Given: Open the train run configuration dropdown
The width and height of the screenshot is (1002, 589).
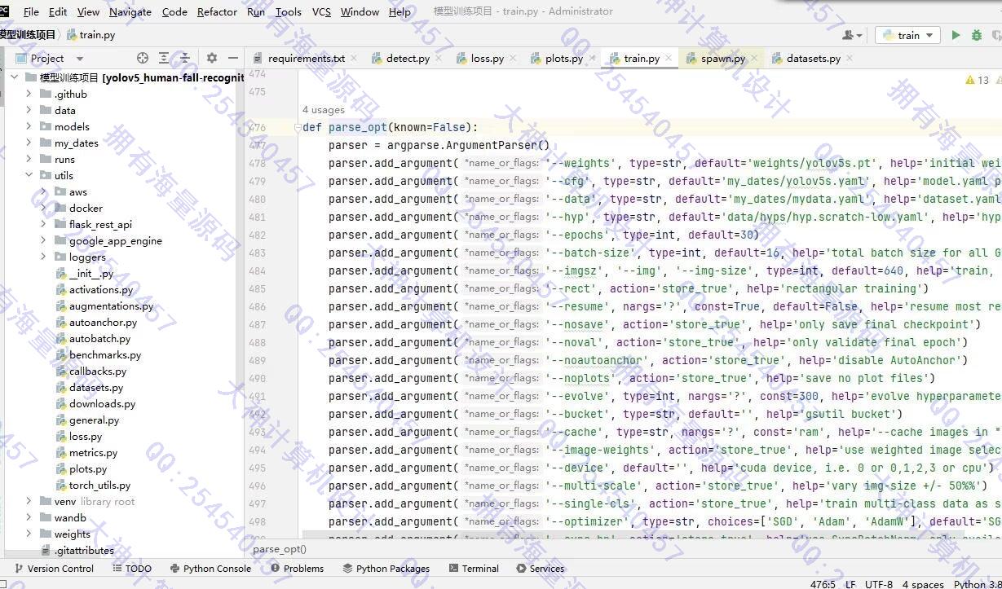Looking at the screenshot, I should [908, 35].
